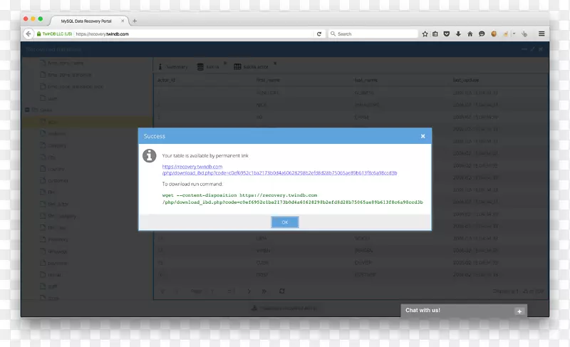Reload the page in the address bar
This screenshot has width=570, height=347.
point(318,33)
